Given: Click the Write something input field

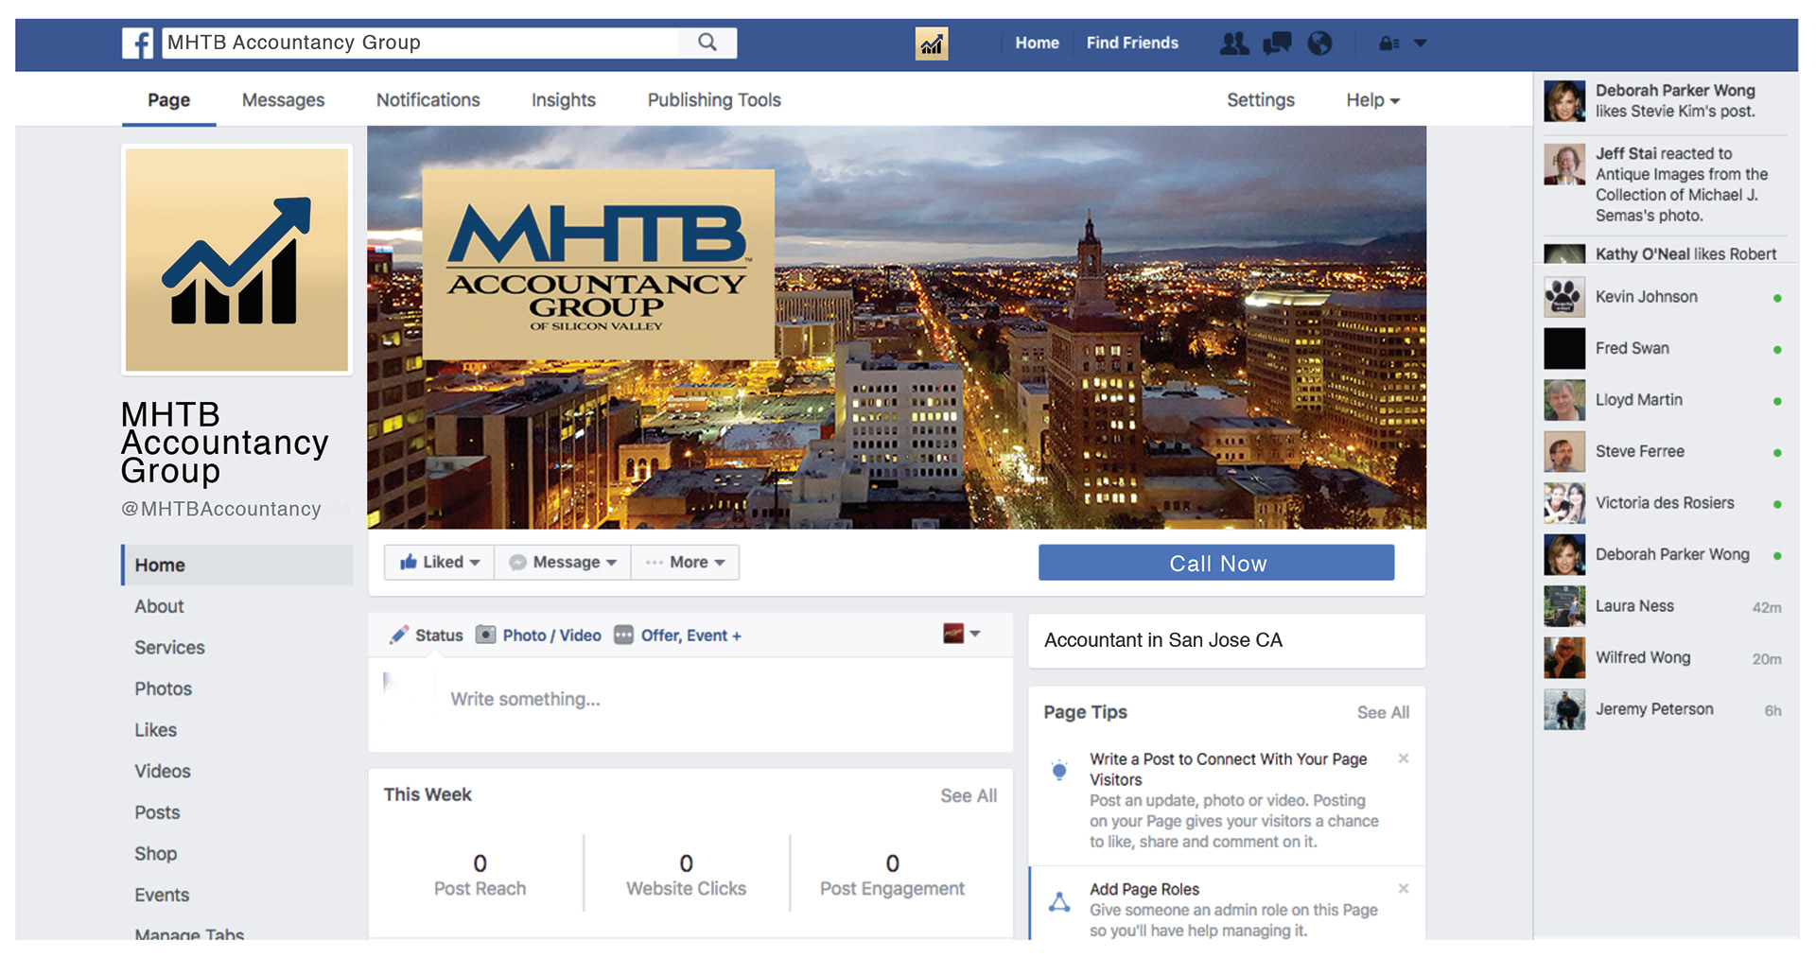Looking at the screenshot, I should pyautogui.click(x=690, y=700).
